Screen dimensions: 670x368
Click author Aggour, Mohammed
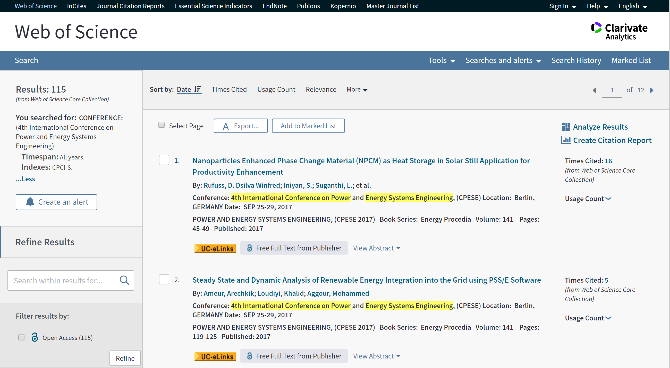point(338,293)
